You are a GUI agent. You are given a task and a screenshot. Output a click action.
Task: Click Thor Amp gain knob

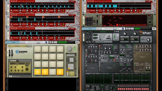click(125, 60)
